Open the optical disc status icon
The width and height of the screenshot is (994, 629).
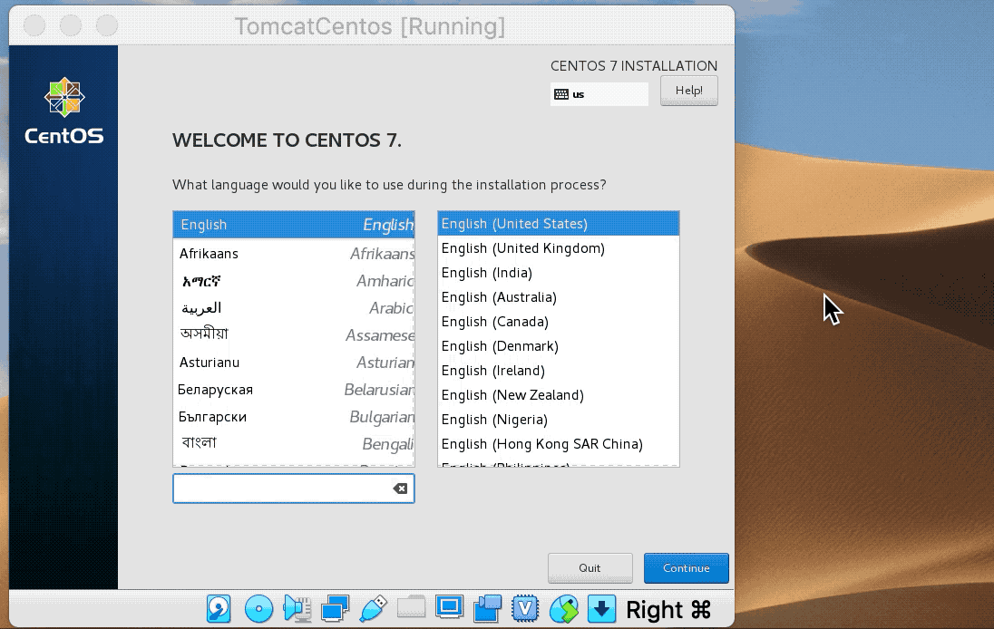[x=258, y=609]
